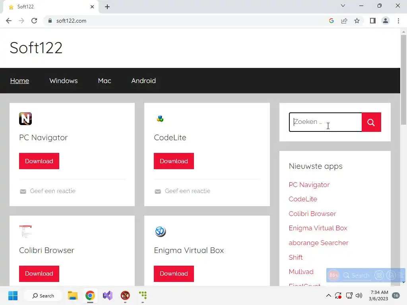The image size is (407, 305).
Task: Click the padlock site info icon
Action: tap(50, 21)
